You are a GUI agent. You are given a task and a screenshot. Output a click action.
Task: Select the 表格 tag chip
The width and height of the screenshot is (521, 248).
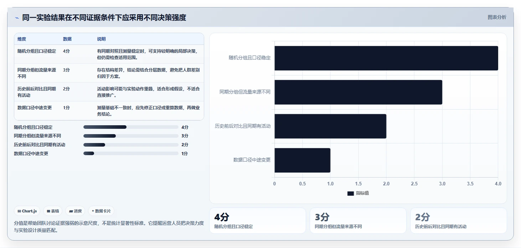coord(53,211)
